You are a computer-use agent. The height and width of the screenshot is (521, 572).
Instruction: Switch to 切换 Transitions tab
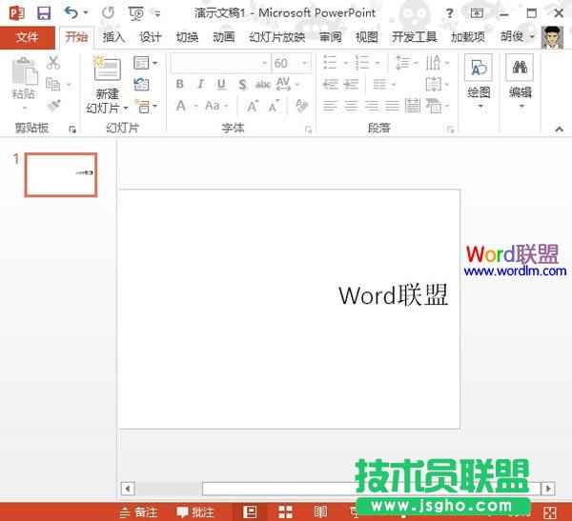[x=187, y=37]
